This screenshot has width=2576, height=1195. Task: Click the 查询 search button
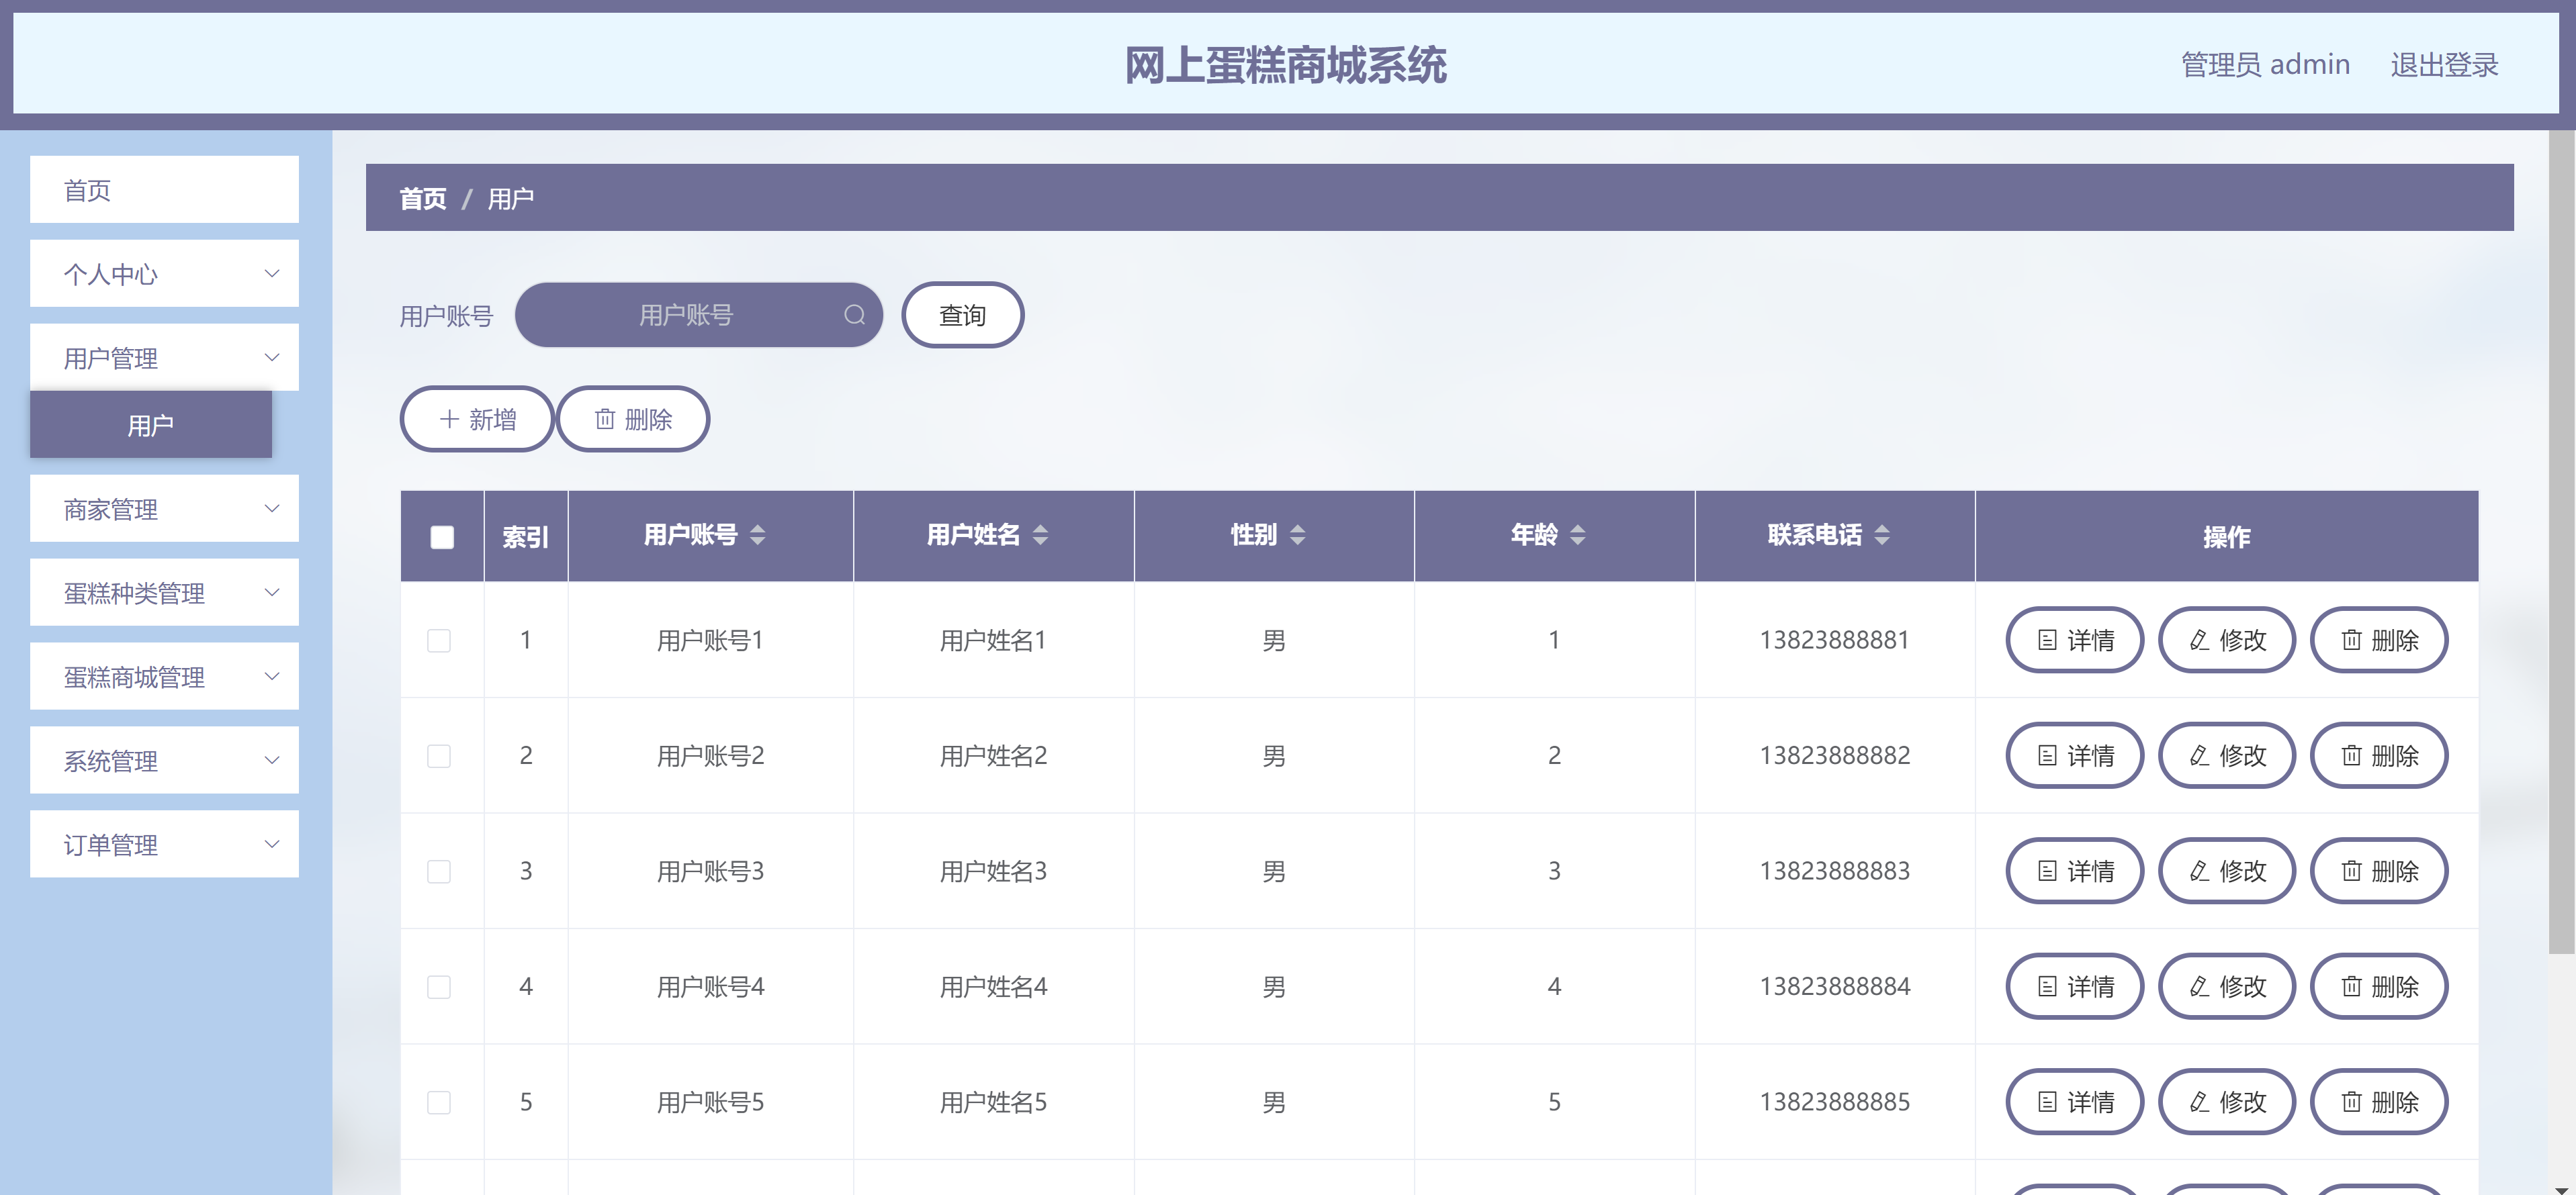(962, 316)
